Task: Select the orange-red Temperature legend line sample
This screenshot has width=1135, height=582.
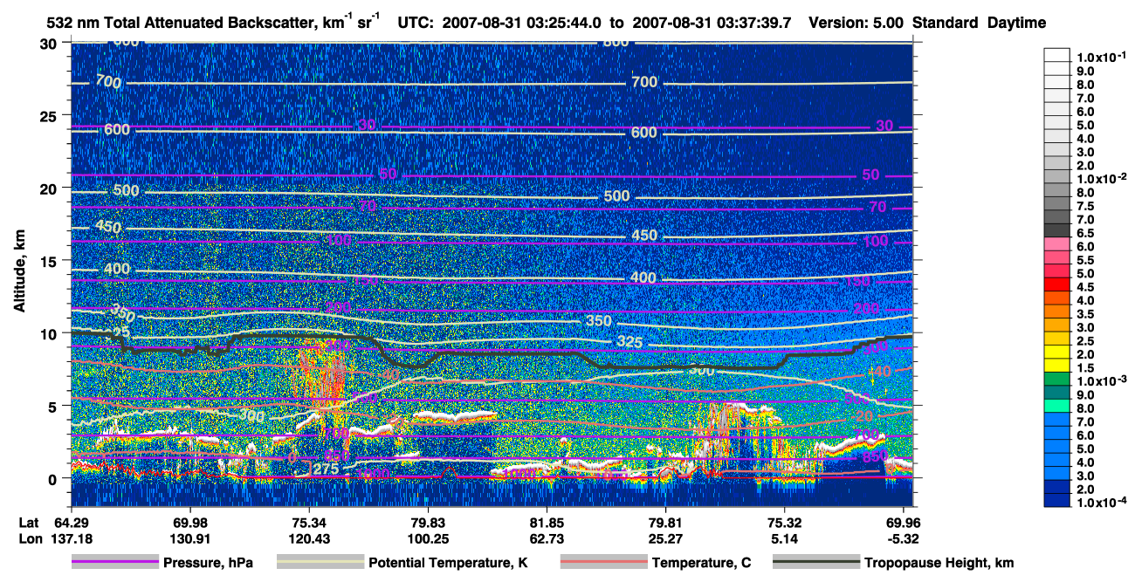Action: 604,563
